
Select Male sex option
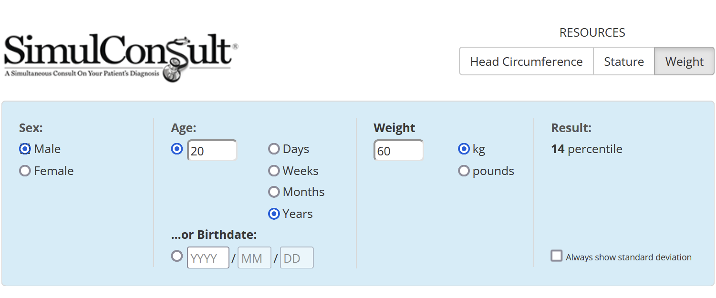tap(25, 149)
